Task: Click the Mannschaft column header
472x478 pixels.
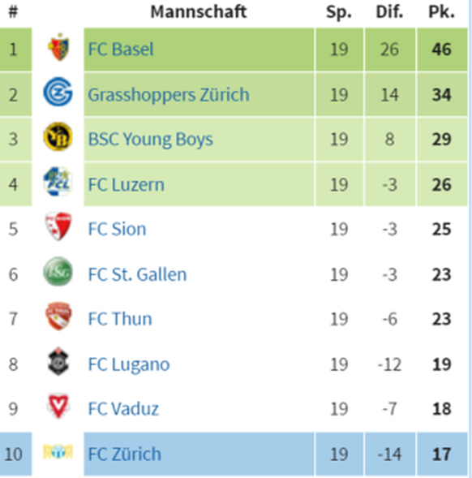Action: pyautogui.click(x=199, y=12)
